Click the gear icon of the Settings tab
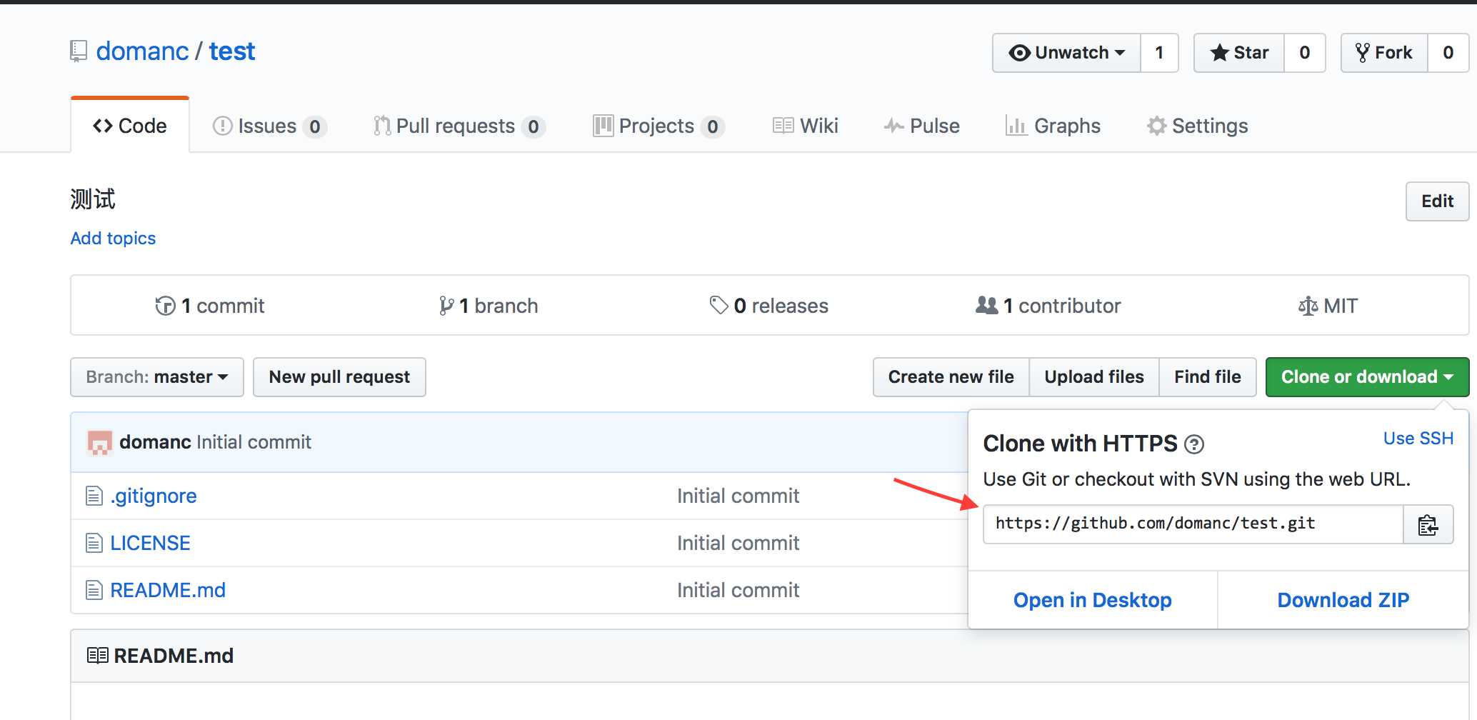Screen dimensions: 1477x720 point(1156,126)
